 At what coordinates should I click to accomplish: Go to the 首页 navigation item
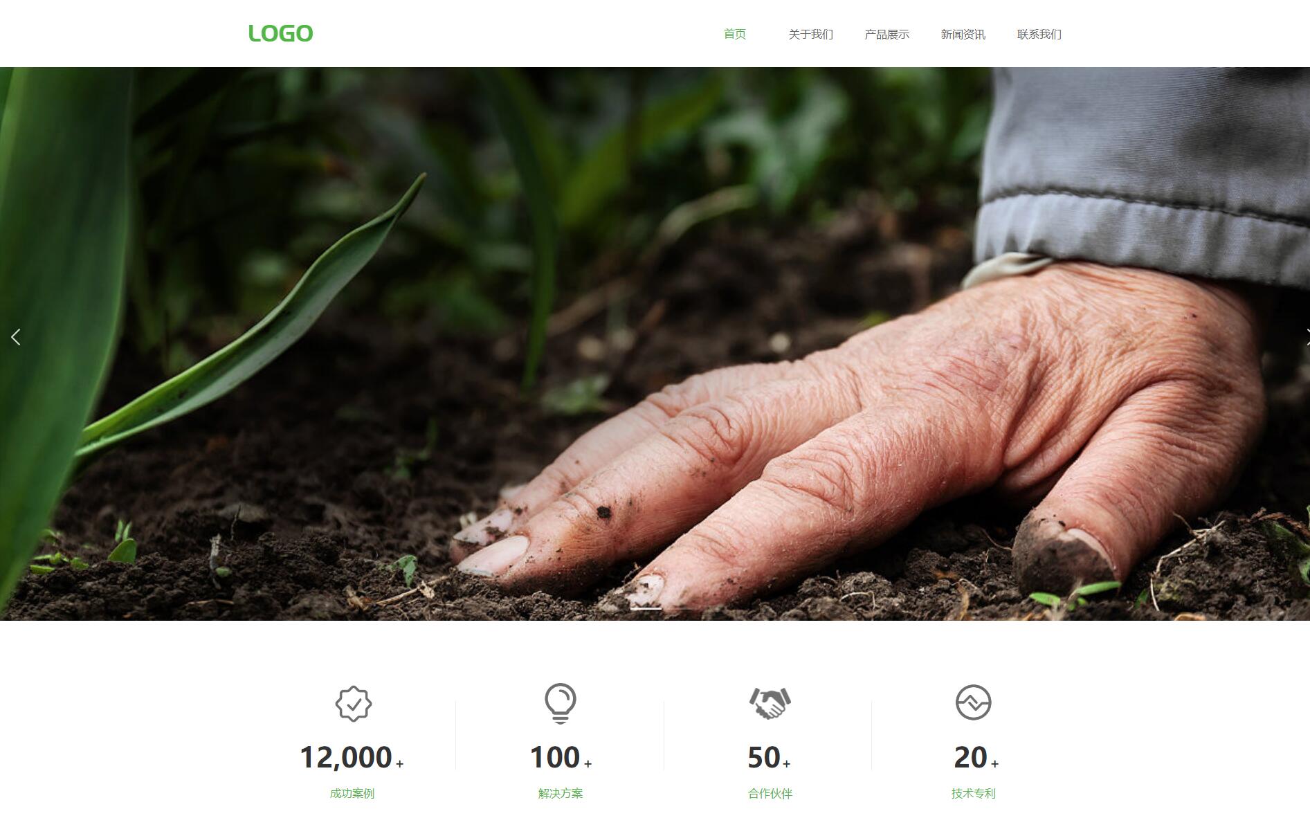click(734, 34)
